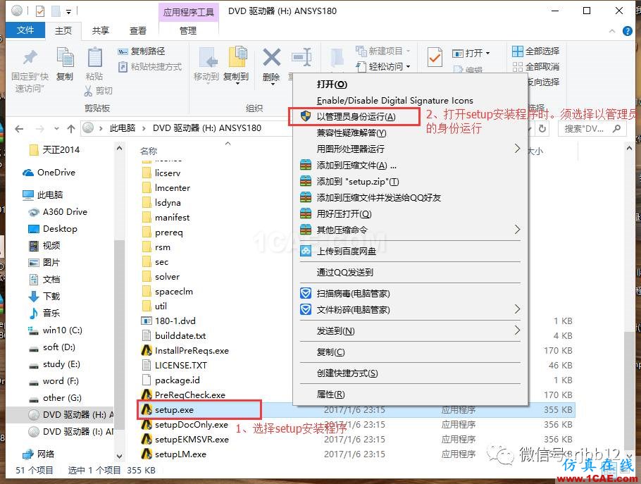Click Select none (全部取消) icon
641x484 pixels.
pyautogui.click(x=517, y=67)
